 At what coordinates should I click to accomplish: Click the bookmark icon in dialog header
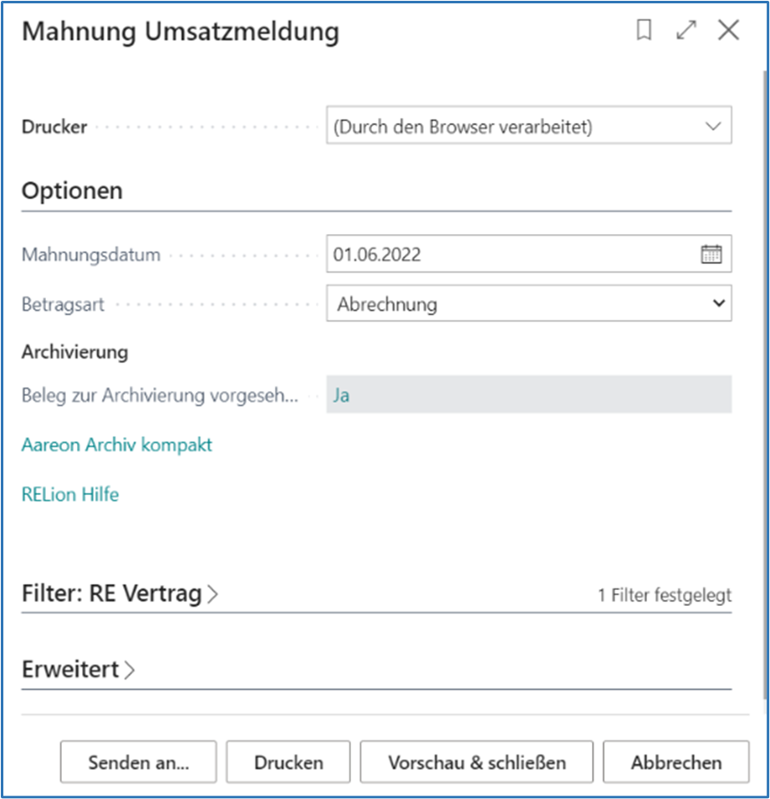pyautogui.click(x=644, y=31)
